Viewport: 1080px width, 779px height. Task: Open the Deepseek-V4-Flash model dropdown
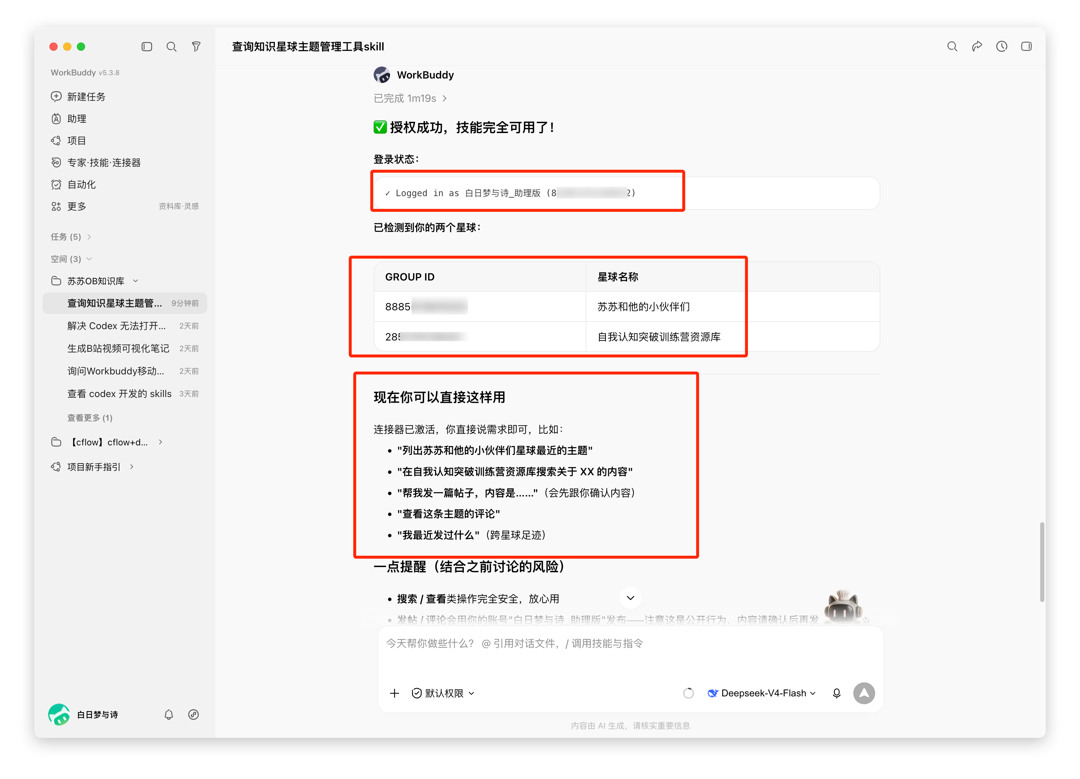pos(761,693)
